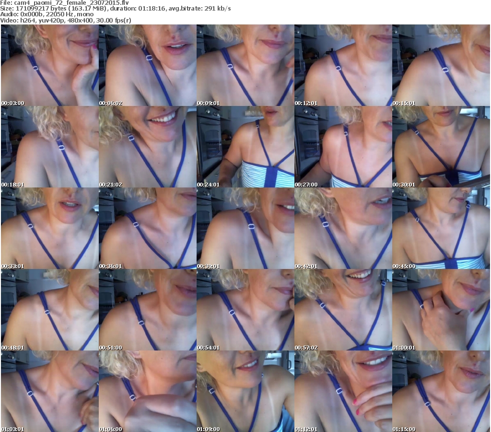Click the File name header line
Image resolution: width=491 pixels, height=432 pixels.
[65, 2]
